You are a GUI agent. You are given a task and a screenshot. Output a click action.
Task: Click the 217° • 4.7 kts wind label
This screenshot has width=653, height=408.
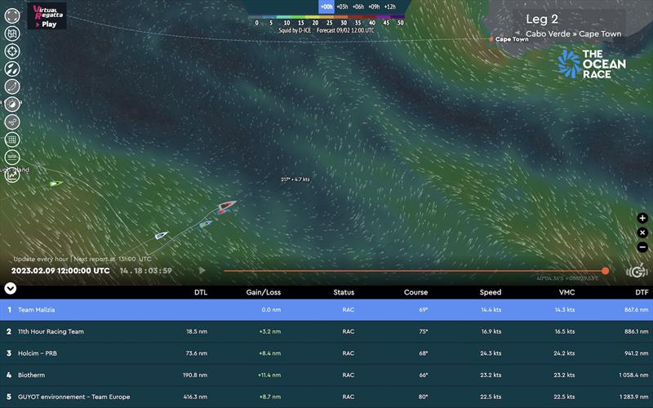295,180
